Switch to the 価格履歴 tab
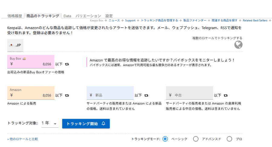 click(x=15, y=16)
